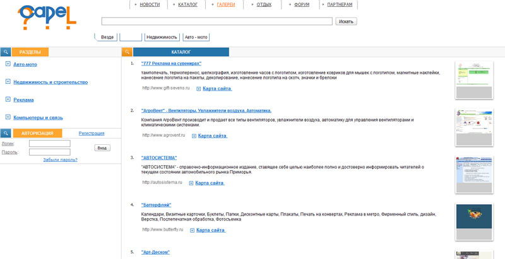Click Карта сайта link for agrovent.ru

click(213, 136)
